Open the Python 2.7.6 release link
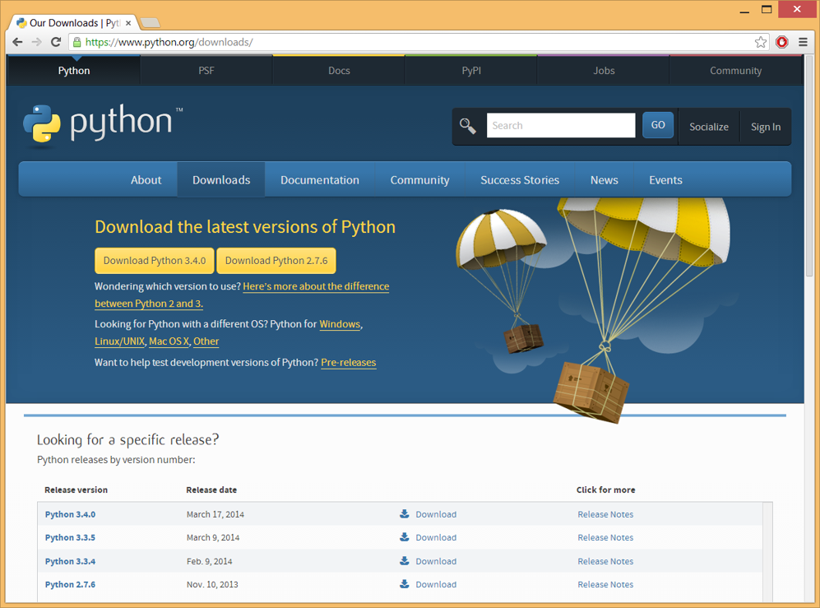The height and width of the screenshot is (608, 820). click(x=70, y=584)
